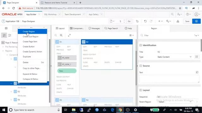Image resolution: width=202 pixels, height=113 pixels.
Task: Select R3 in the rendering tree
Action: click(x=19, y=92)
